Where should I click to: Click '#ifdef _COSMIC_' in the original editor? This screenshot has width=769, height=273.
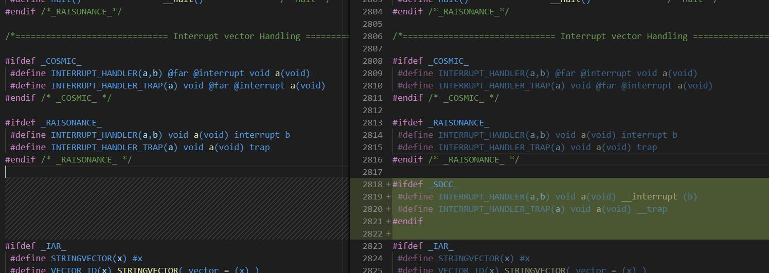coord(43,61)
